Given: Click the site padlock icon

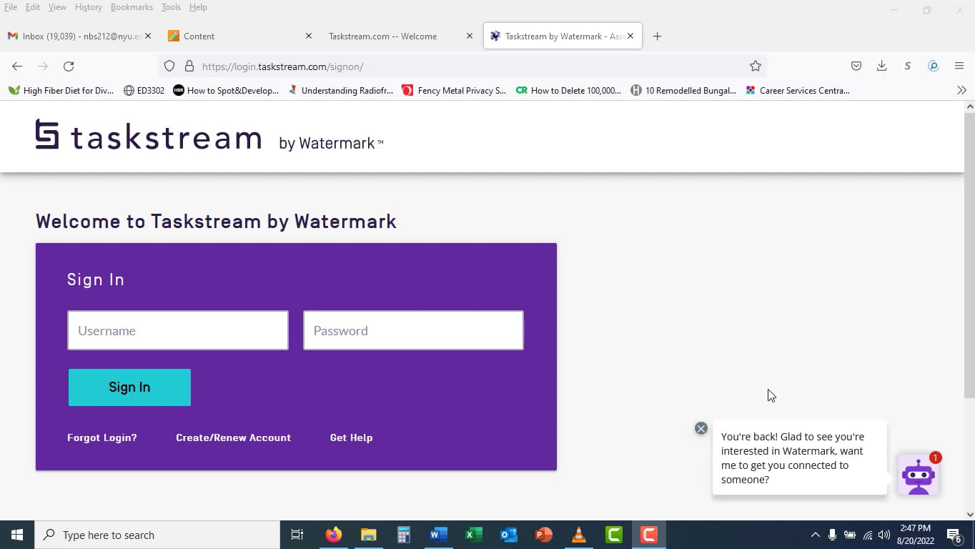Looking at the screenshot, I should [x=189, y=66].
